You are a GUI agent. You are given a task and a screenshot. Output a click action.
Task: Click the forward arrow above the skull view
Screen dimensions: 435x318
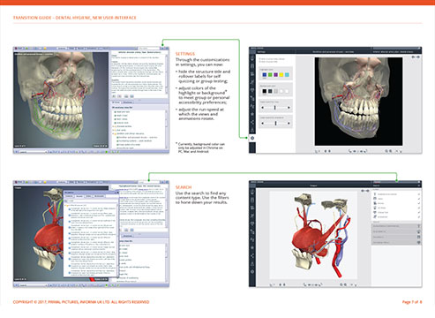[x=418, y=57]
